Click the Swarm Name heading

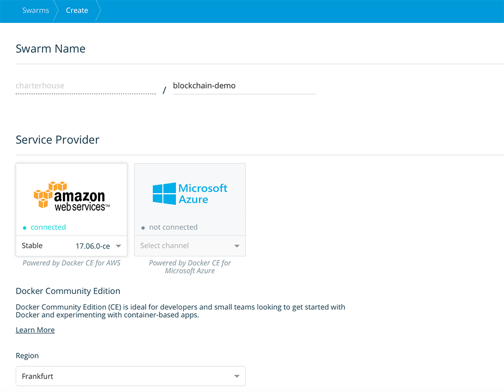pyautogui.click(x=50, y=49)
